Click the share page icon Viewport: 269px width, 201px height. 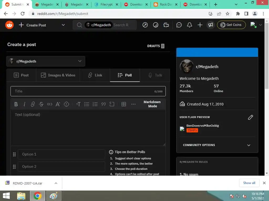pos(219,14)
